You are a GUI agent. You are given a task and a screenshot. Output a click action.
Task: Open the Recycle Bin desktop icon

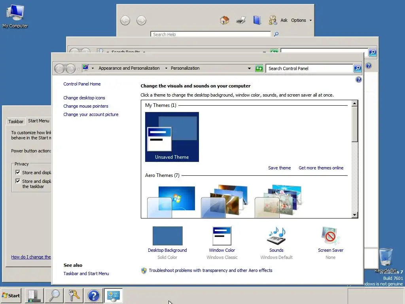click(x=386, y=260)
